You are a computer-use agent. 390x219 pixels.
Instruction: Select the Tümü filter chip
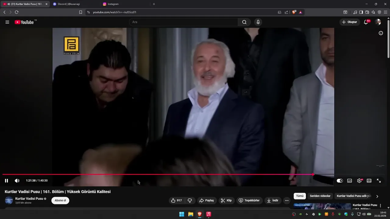tap(300, 196)
